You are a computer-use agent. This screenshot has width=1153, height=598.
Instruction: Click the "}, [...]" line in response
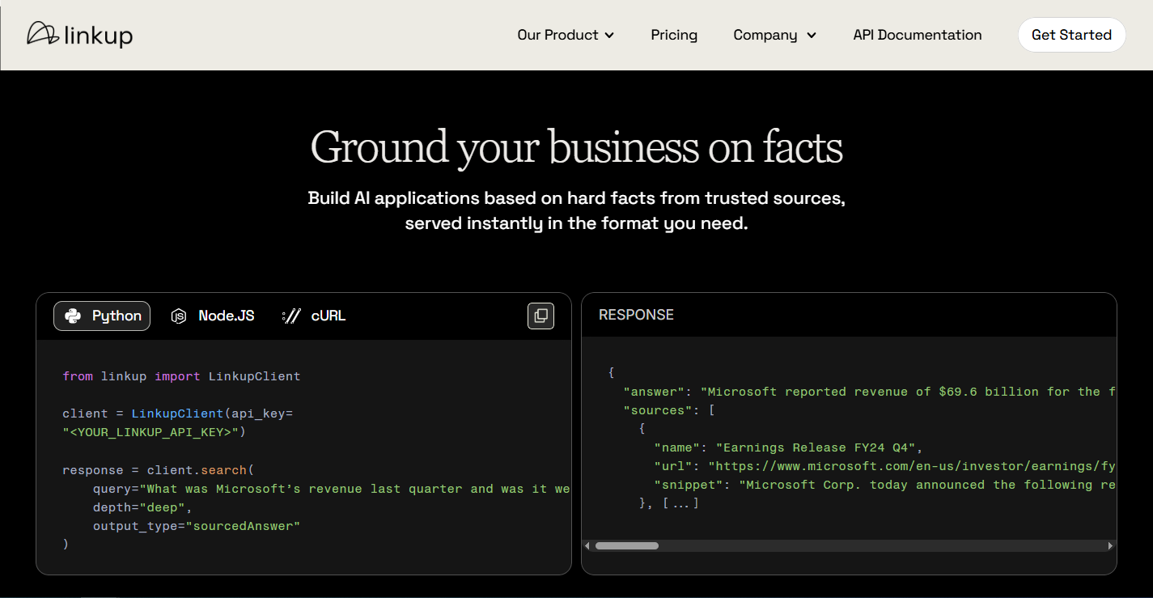click(669, 503)
